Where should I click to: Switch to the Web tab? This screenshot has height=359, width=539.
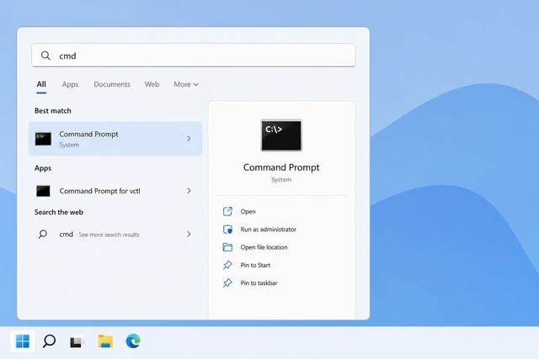pos(152,84)
